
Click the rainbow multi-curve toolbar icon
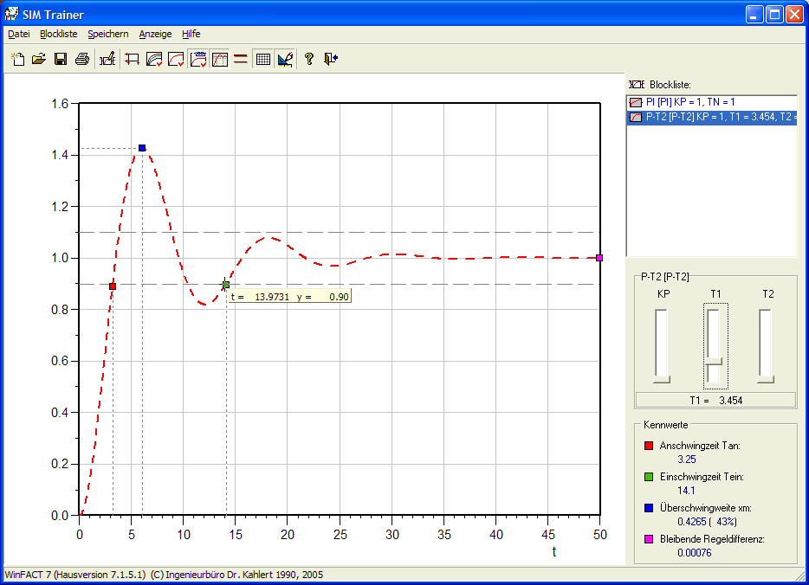click(154, 59)
